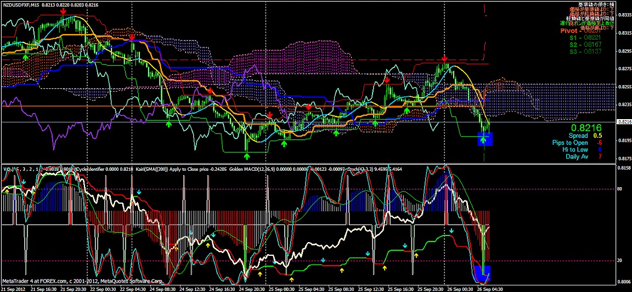Click the leftmost yellow up arrow in the indicator window
This screenshot has width=632, height=292.
pyautogui.click(x=6, y=192)
